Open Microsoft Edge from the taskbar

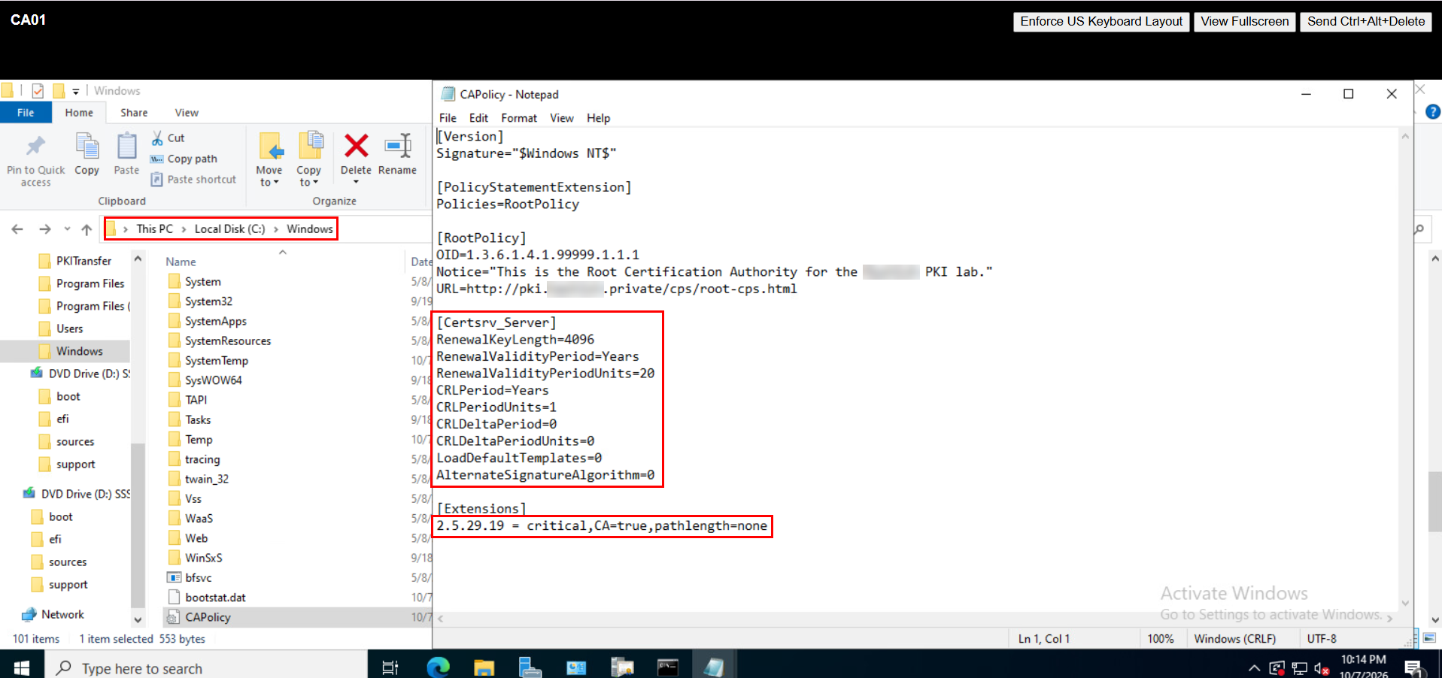click(438, 666)
